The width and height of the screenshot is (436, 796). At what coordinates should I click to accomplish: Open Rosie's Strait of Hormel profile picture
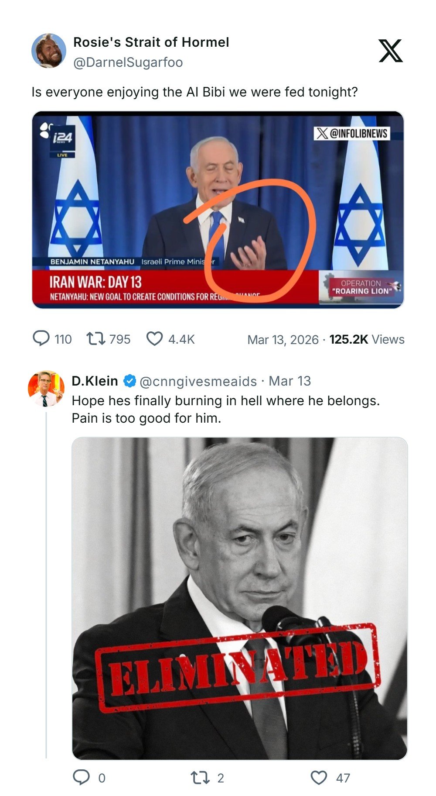coord(49,51)
